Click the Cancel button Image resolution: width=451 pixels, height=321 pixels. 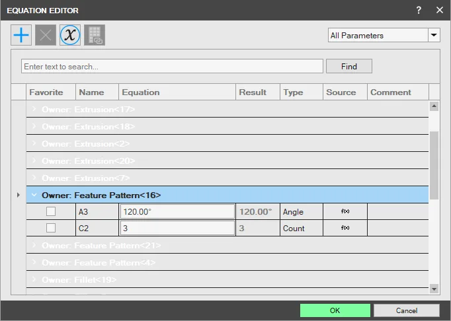coord(407,310)
